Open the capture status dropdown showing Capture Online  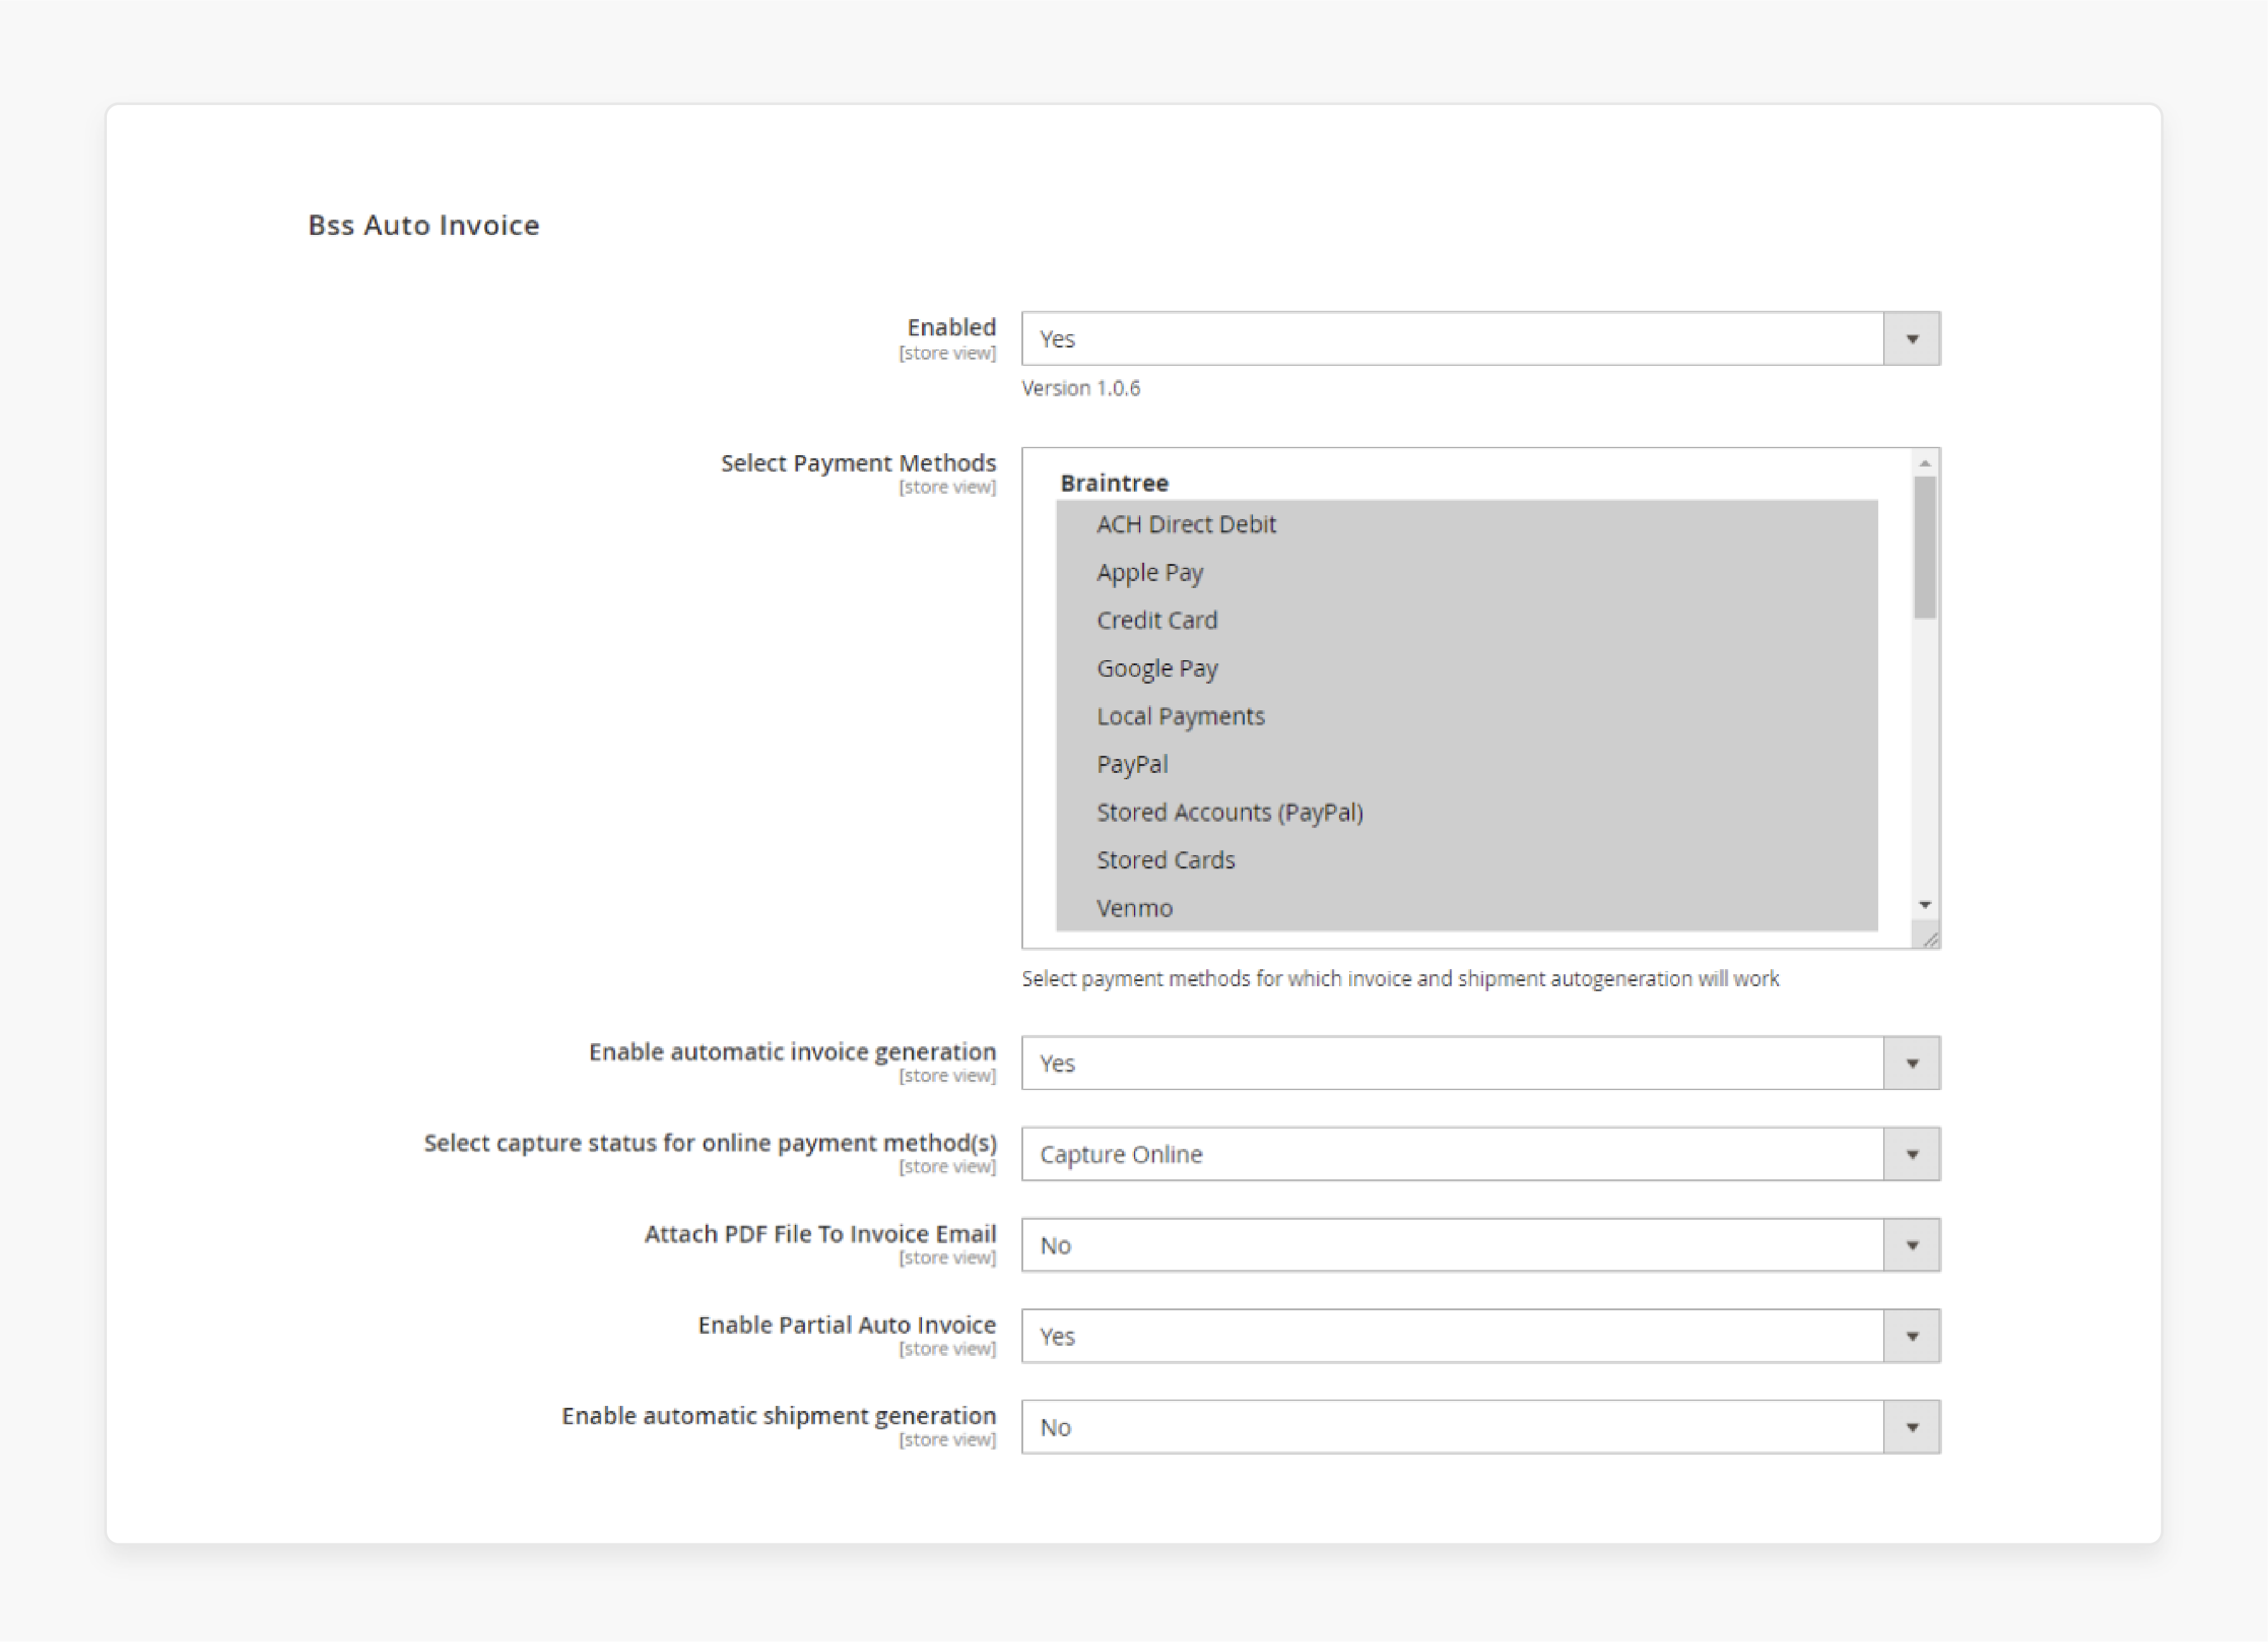point(1480,1153)
